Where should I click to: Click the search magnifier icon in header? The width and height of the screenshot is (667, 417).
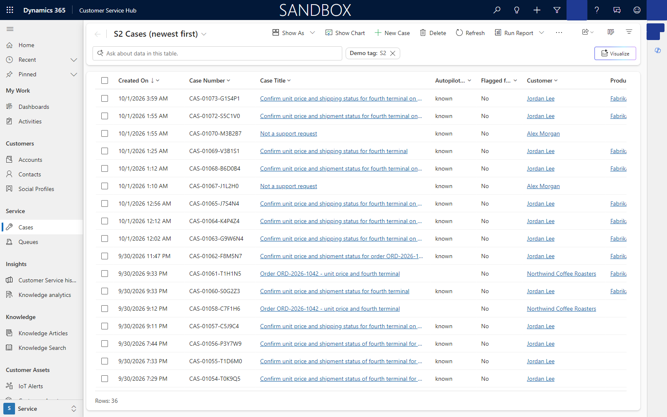click(497, 10)
